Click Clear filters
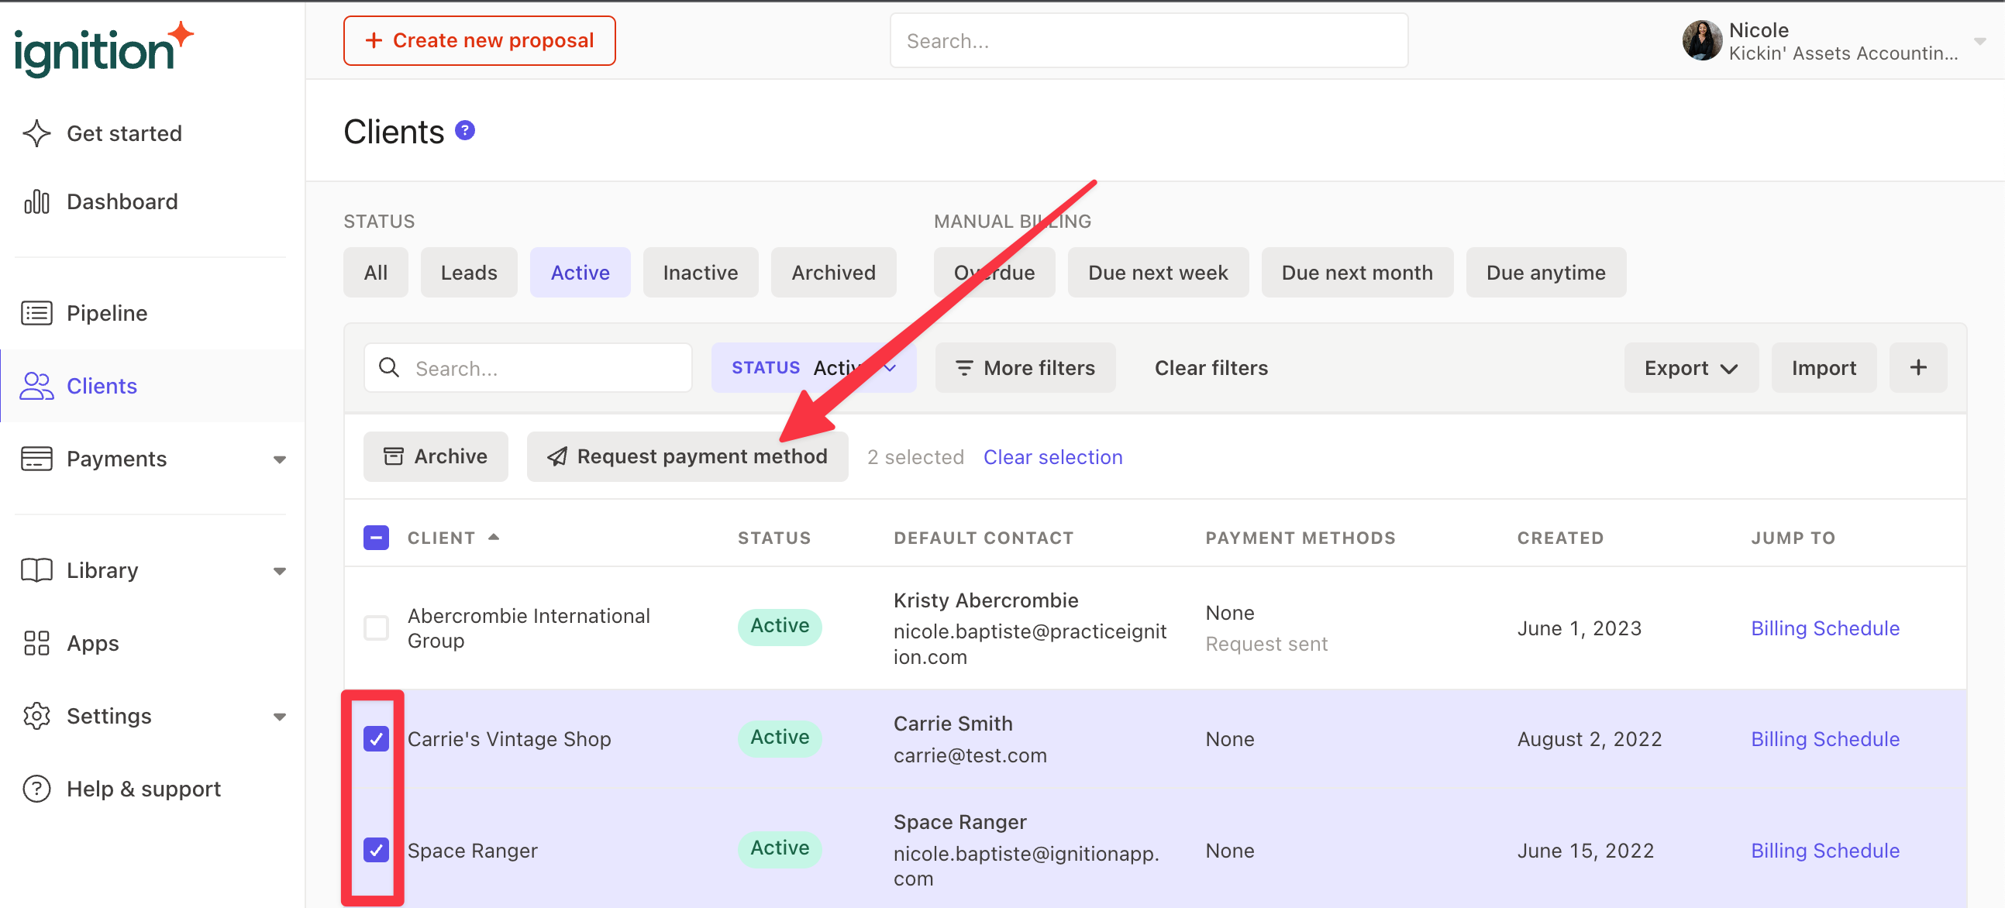 click(x=1211, y=367)
